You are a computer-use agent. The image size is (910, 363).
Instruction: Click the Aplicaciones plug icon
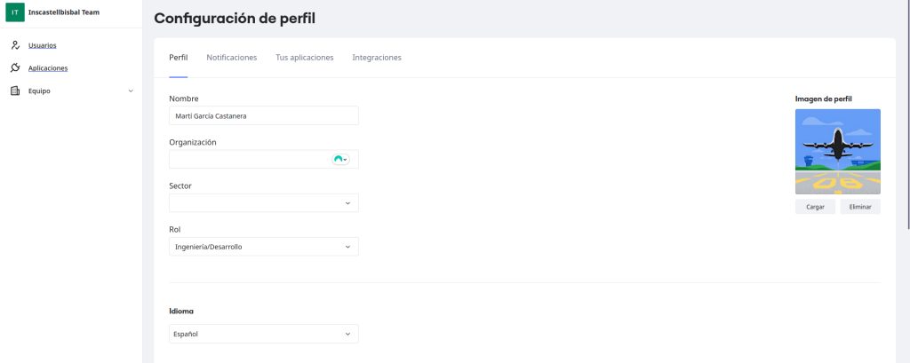pyautogui.click(x=15, y=67)
